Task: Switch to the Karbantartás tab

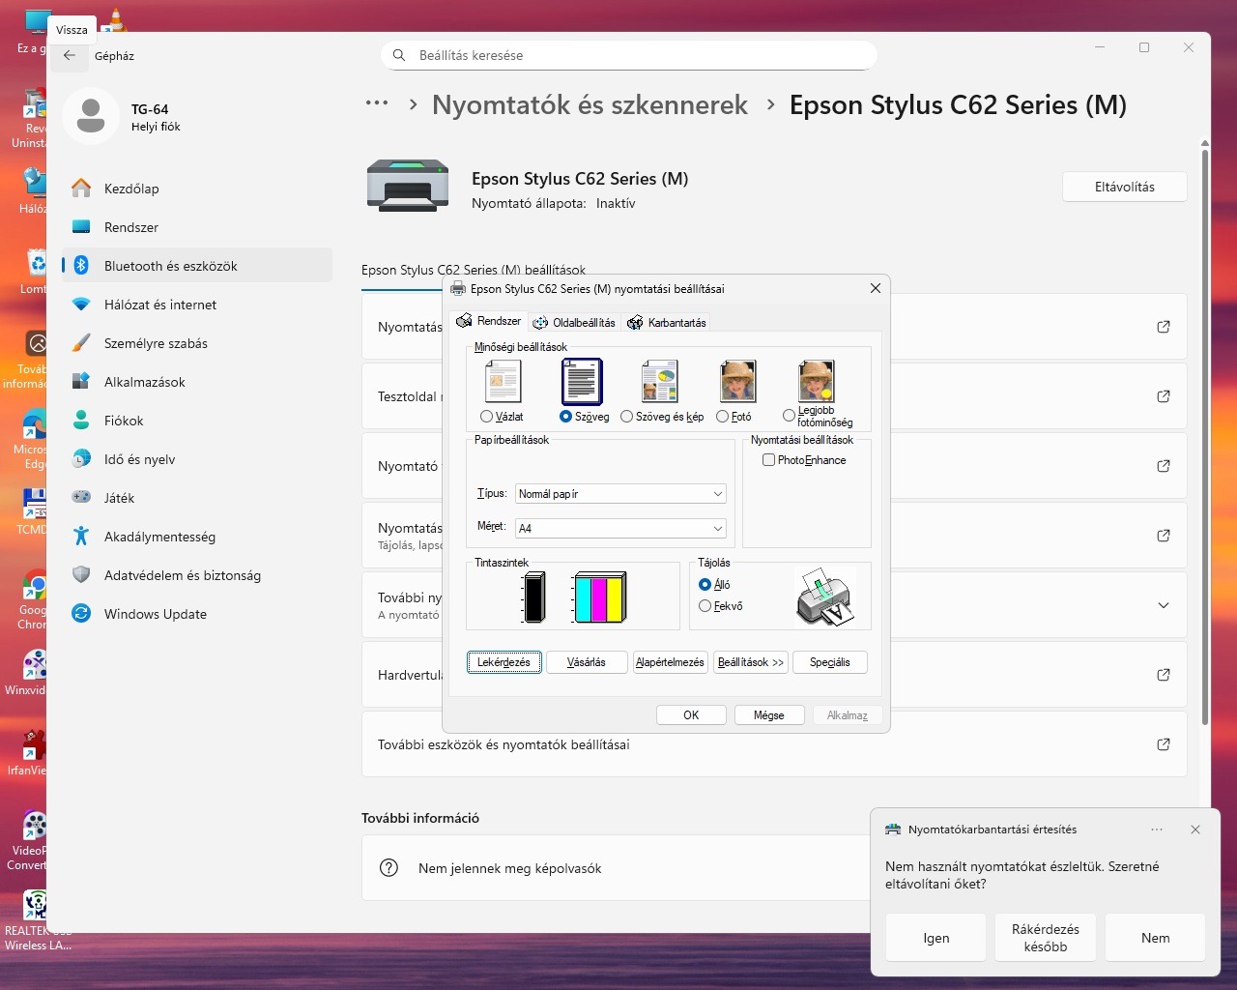Action: point(667,323)
